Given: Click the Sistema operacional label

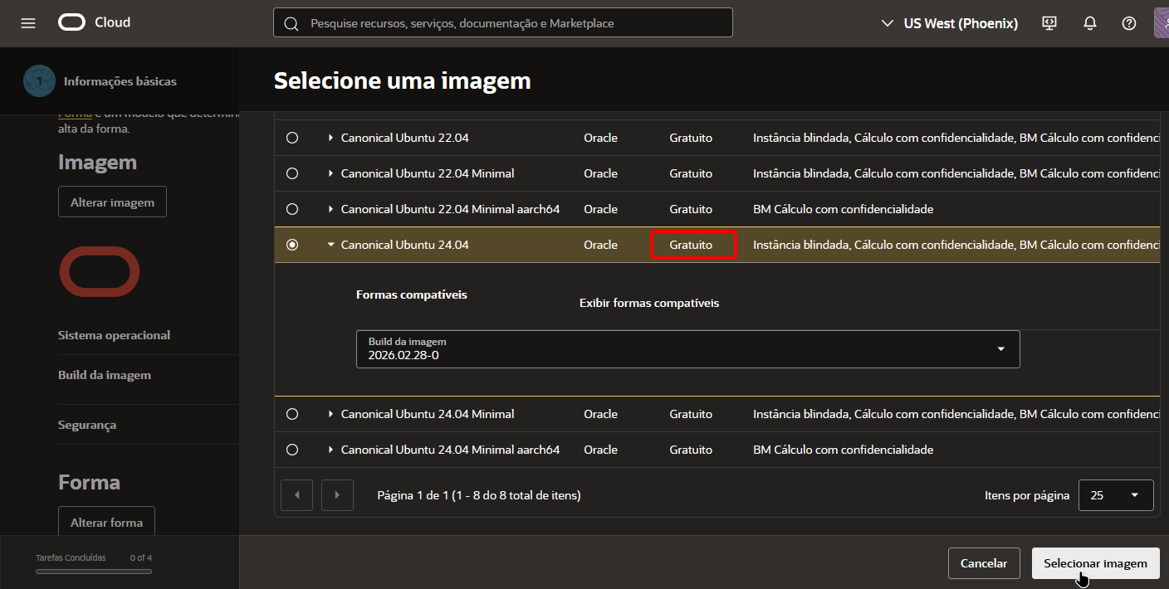Looking at the screenshot, I should 115,335.
